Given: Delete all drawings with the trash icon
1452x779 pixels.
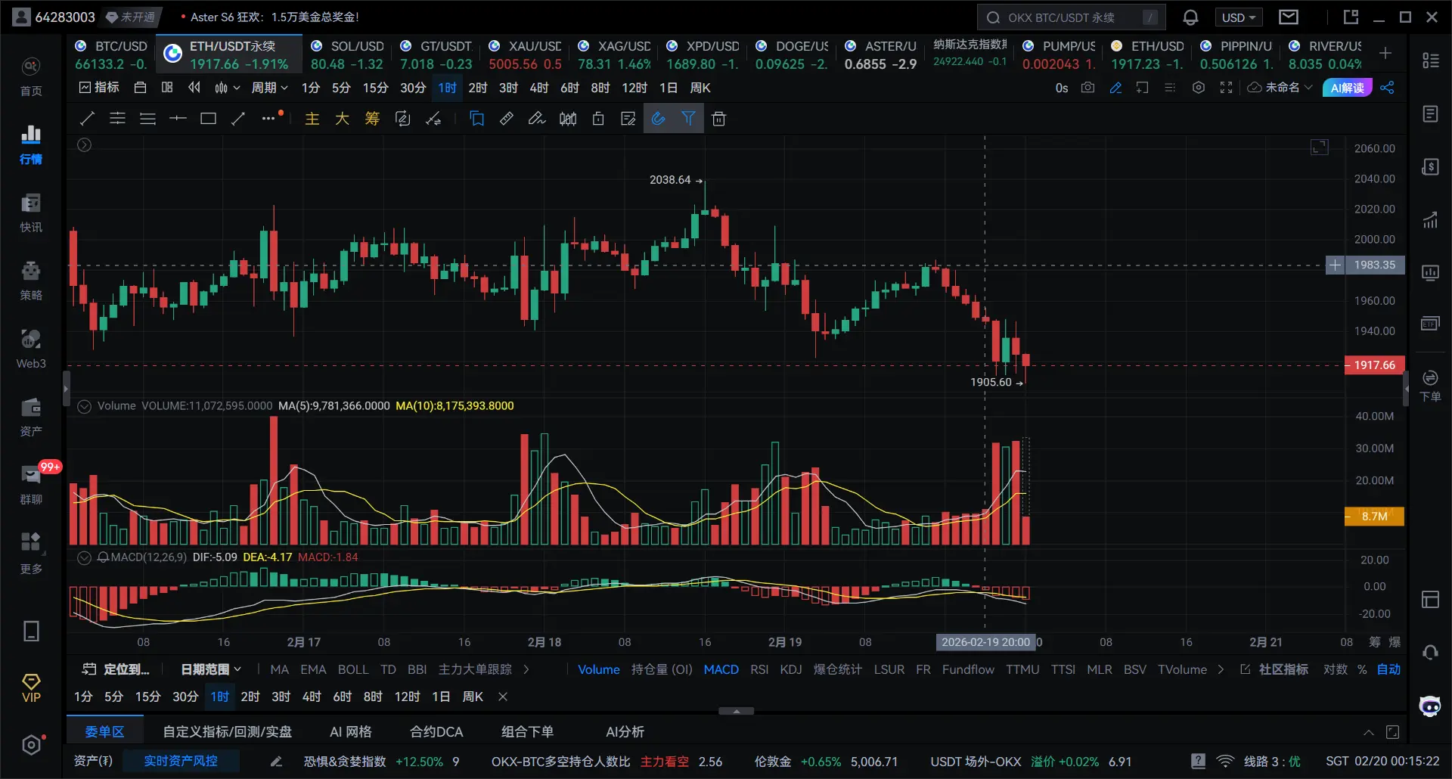Looking at the screenshot, I should click(718, 118).
